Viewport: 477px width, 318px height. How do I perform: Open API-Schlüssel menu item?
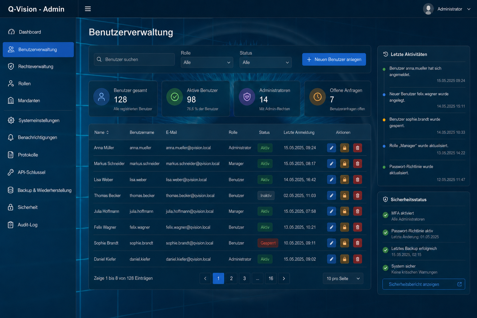tap(38, 172)
